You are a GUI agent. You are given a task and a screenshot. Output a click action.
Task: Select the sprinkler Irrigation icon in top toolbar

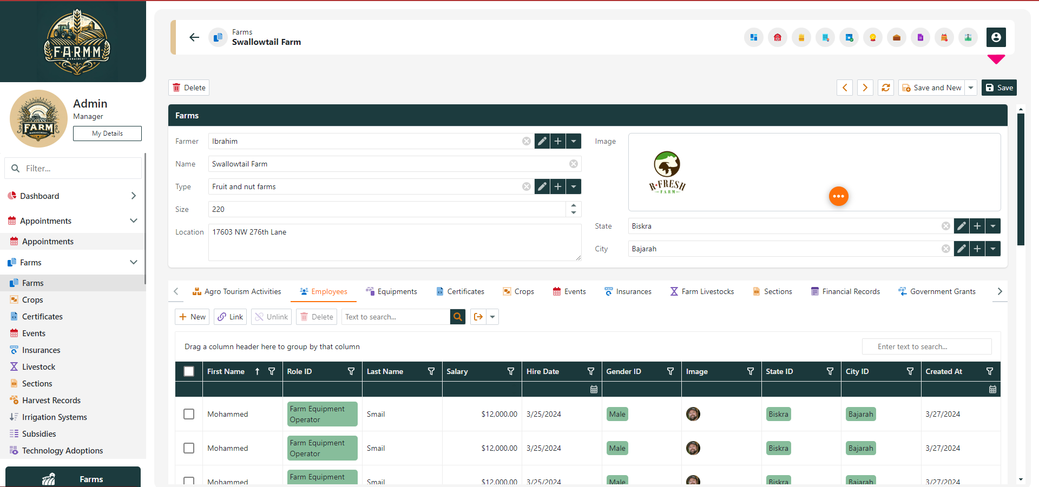(x=968, y=37)
